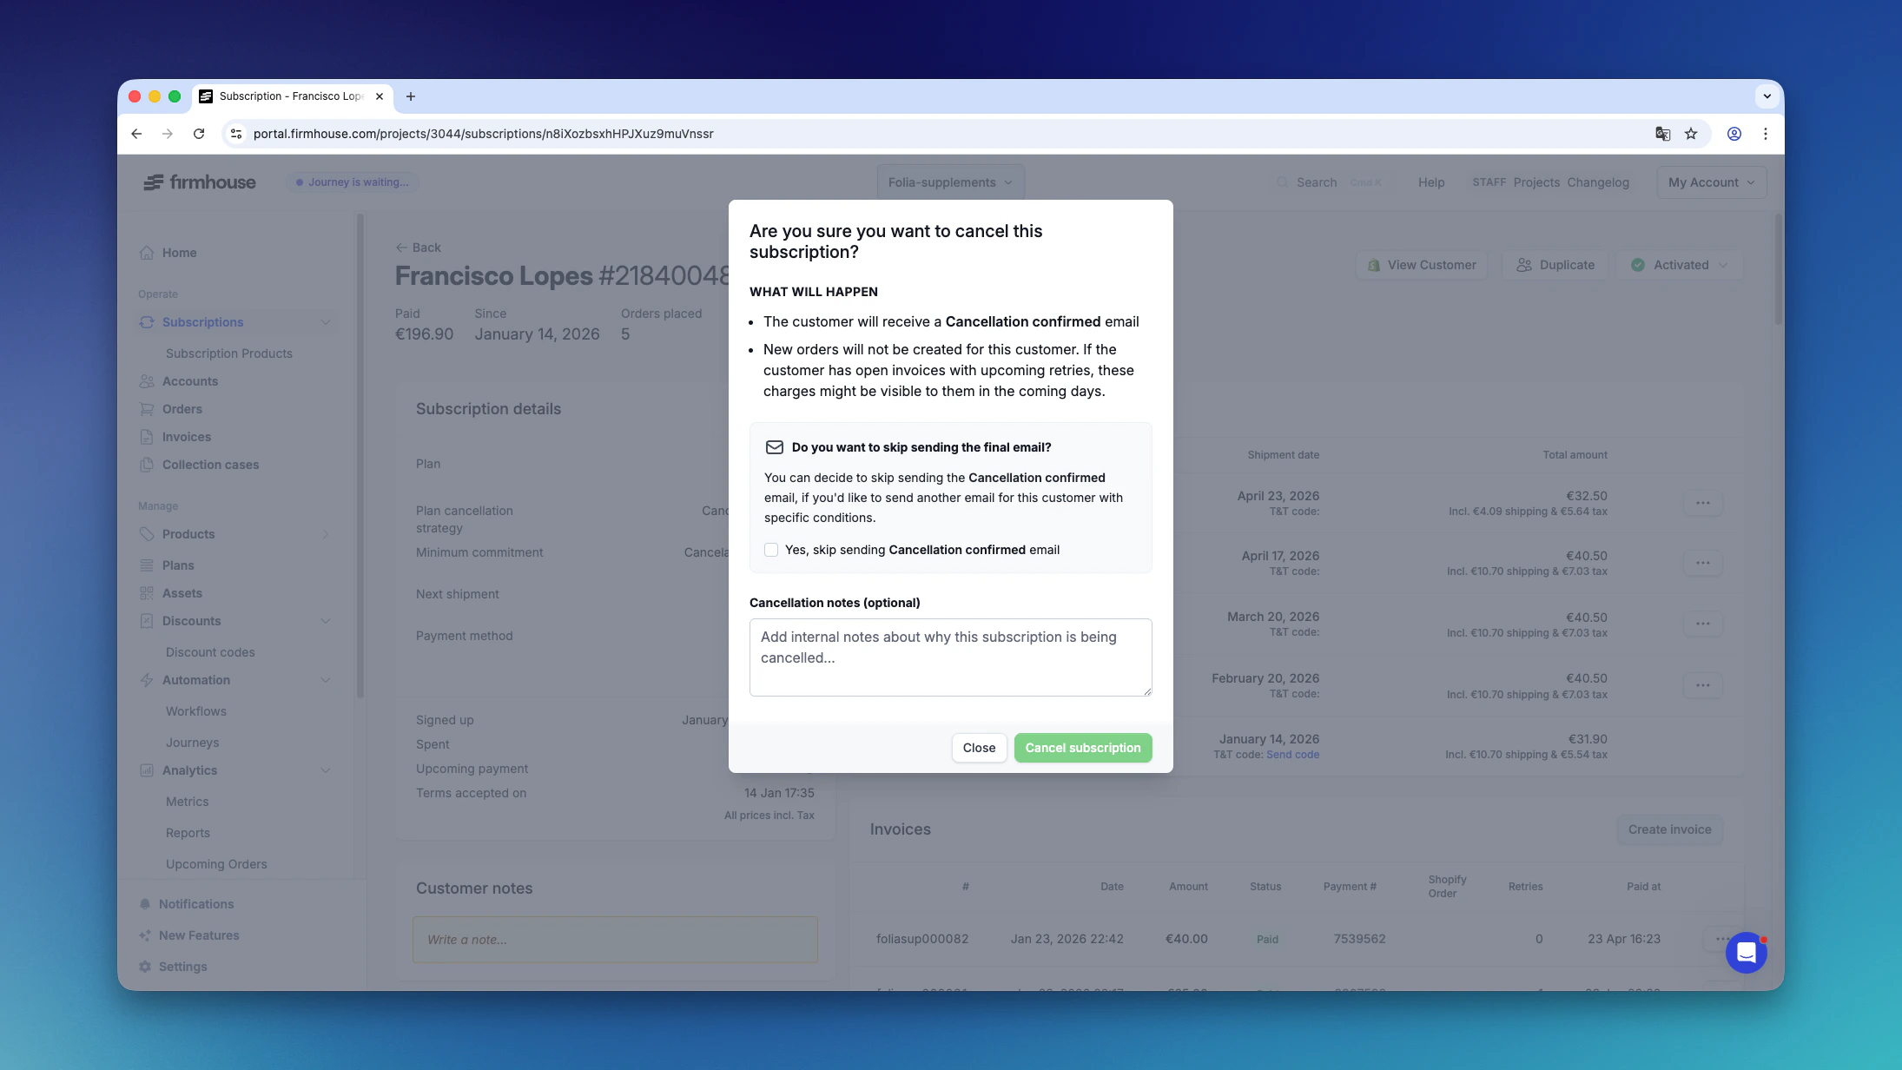The image size is (1902, 1070).
Task: Open Chrome three-dot menu
Action: click(x=1766, y=134)
